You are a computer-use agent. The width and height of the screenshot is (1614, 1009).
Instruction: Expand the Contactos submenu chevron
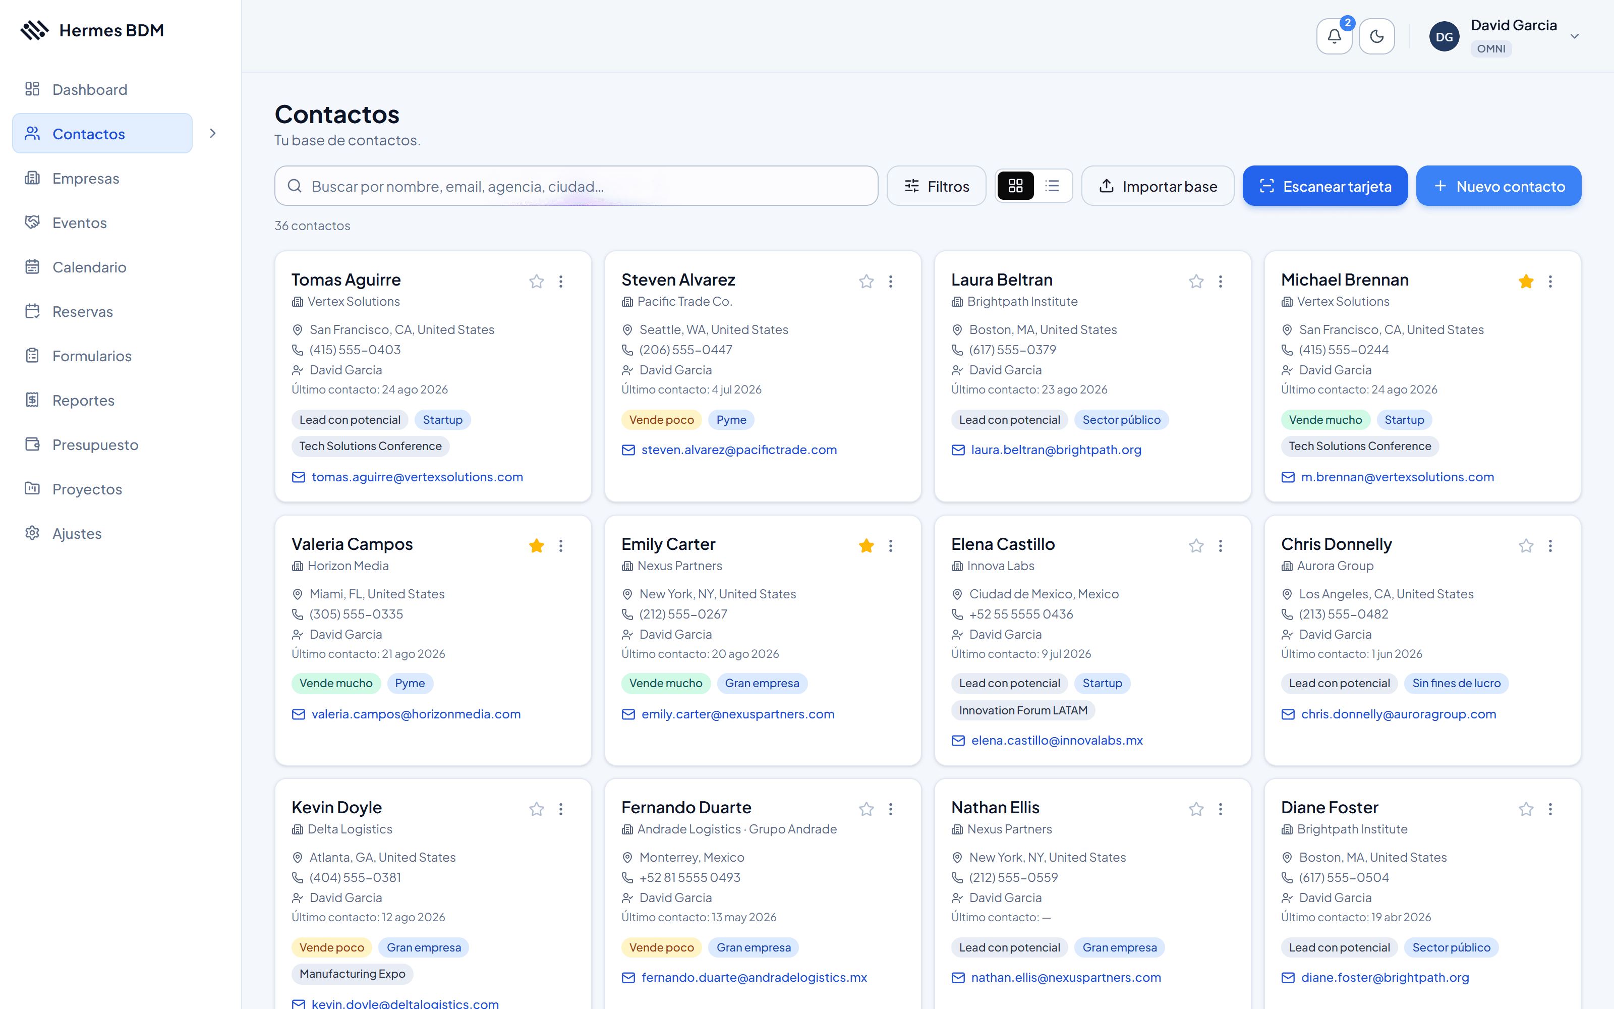[213, 133]
